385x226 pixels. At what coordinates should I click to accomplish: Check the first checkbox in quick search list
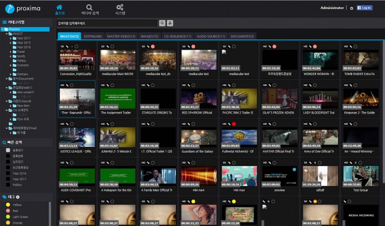click(7, 150)
